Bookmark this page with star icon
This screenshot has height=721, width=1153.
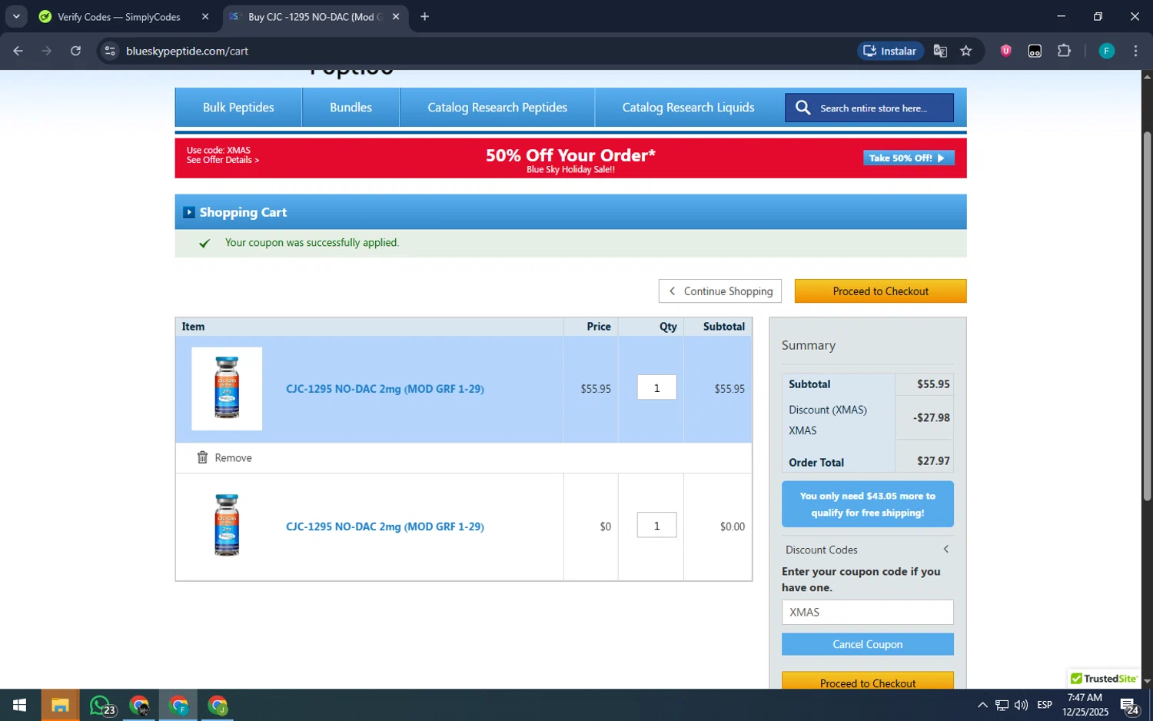pyautogui.click(x=966, y=51)
